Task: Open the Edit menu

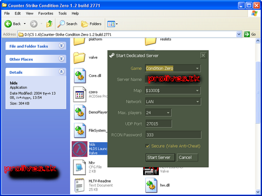Action: pos(18,13)
